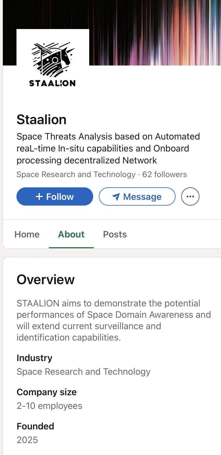Open the three-dot more options menu

[x=190, y=196]
